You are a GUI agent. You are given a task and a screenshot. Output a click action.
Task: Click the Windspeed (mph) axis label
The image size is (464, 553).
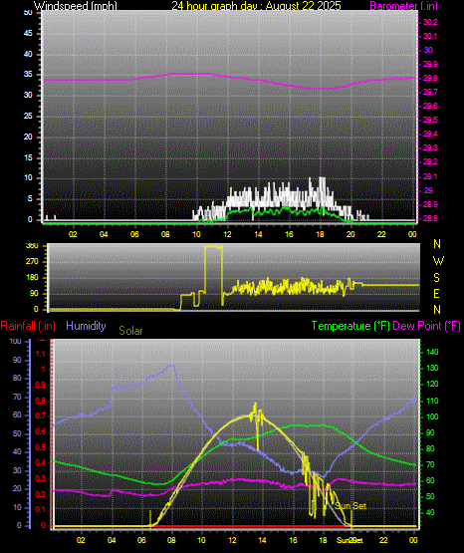75,5
